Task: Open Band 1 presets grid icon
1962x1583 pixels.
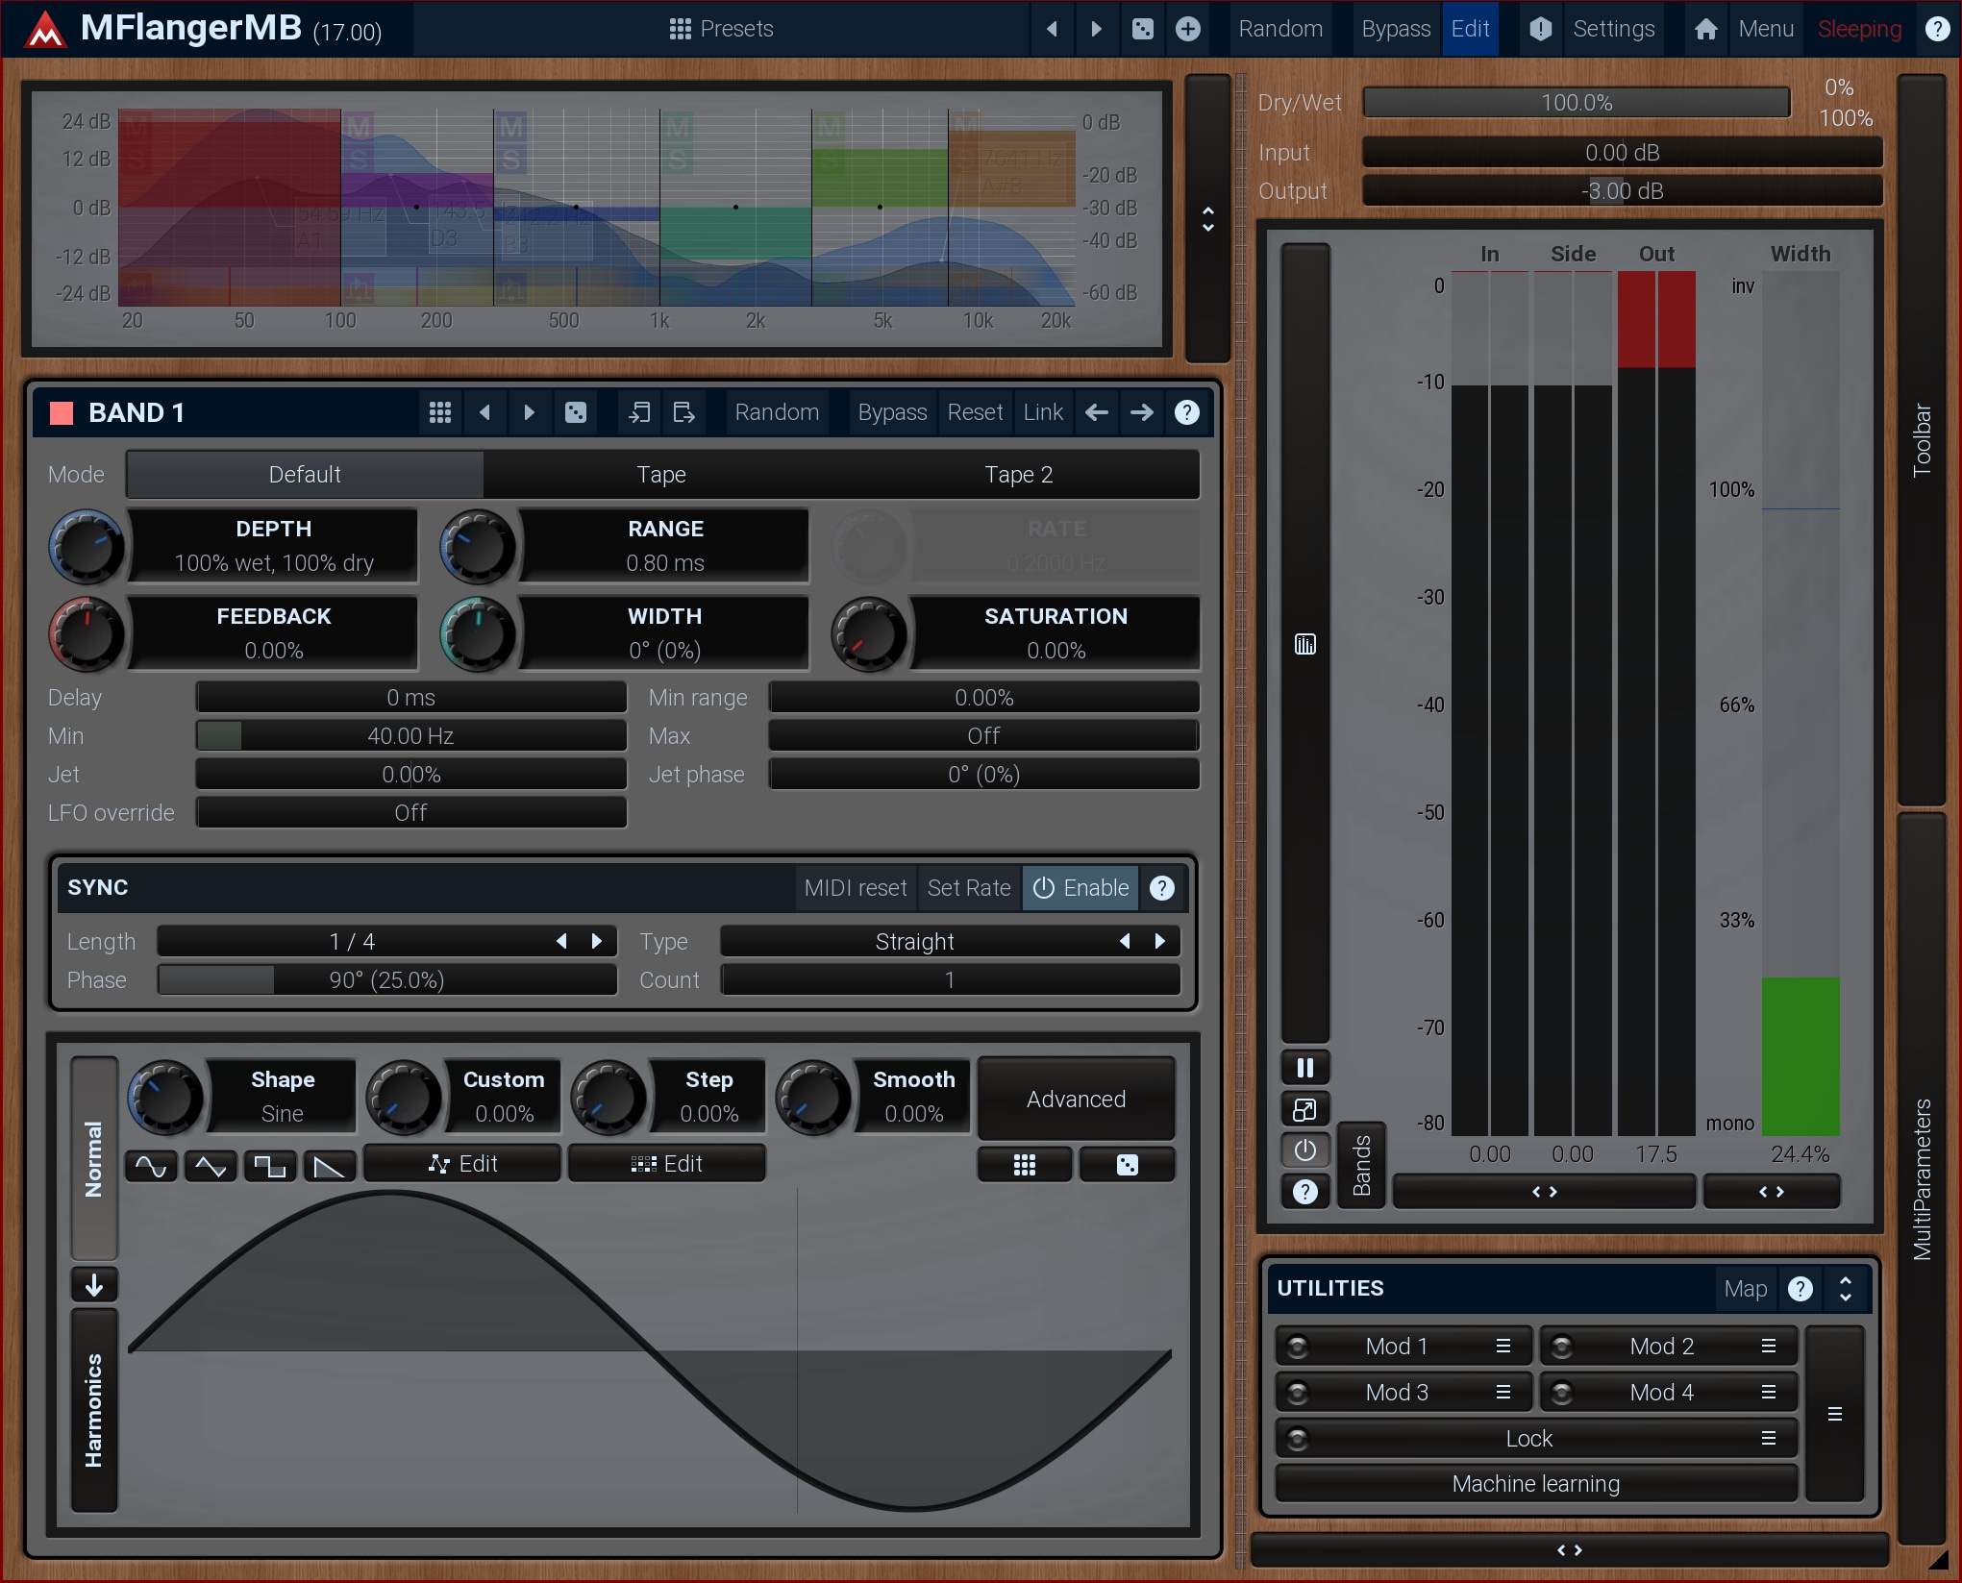Action: coord(439,412)
